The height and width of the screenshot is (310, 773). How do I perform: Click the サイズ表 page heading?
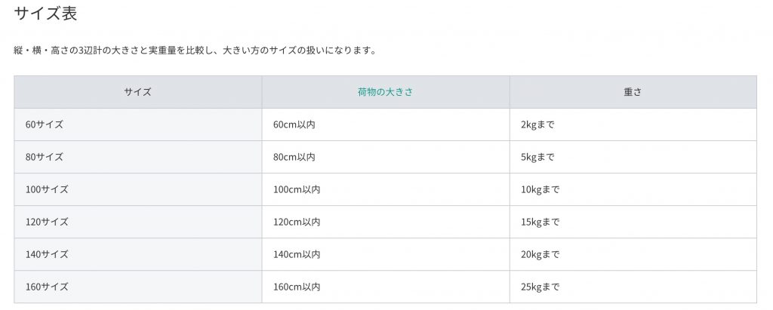[45, 14]
